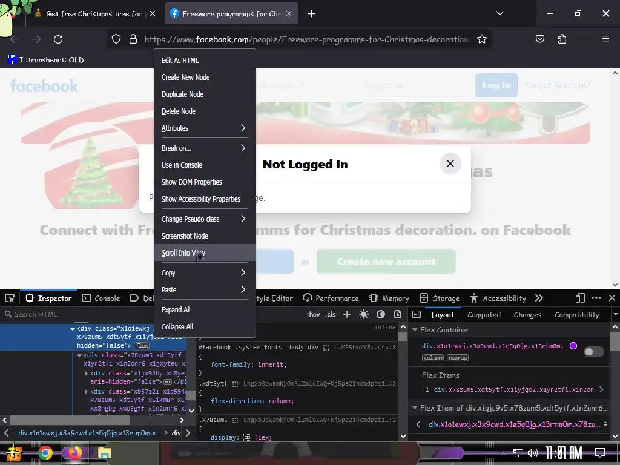Open Attributes submenu in context menu
This screenshot has width=620, height=465.
(205, 128)
